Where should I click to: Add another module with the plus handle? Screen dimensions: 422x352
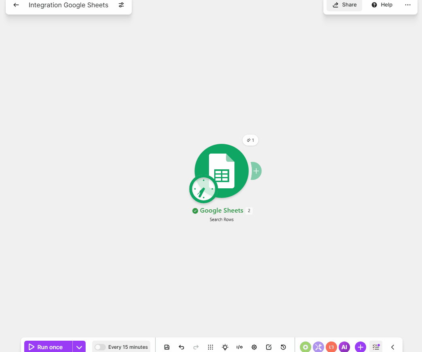(256, 171)
